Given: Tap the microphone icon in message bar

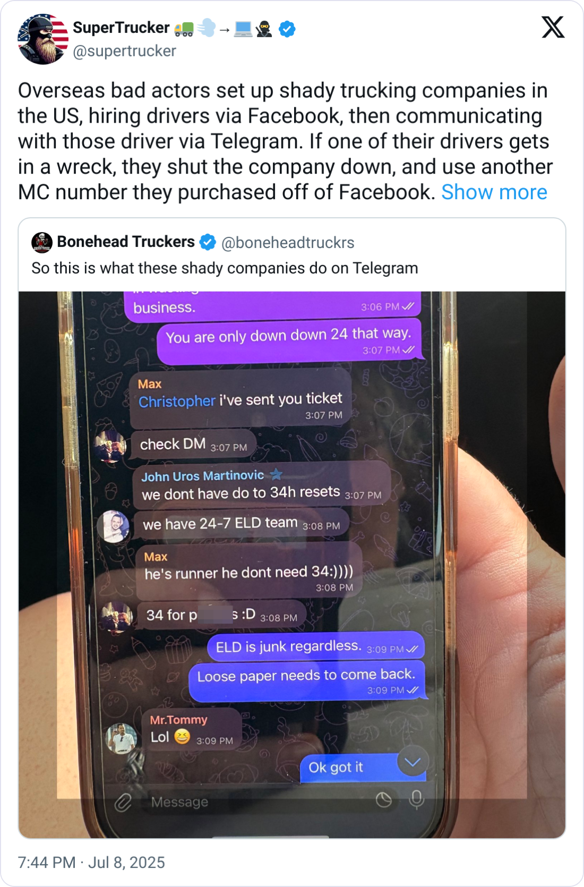Looking at the screenshot, I should (417, 799).
